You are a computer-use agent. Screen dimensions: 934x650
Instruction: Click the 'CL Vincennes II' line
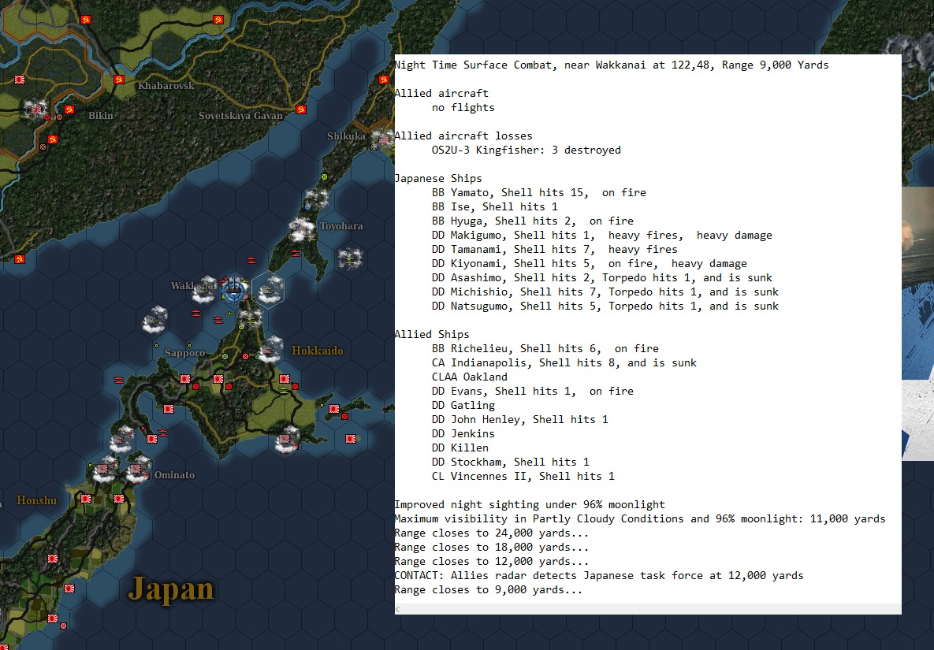pos(523,477)
